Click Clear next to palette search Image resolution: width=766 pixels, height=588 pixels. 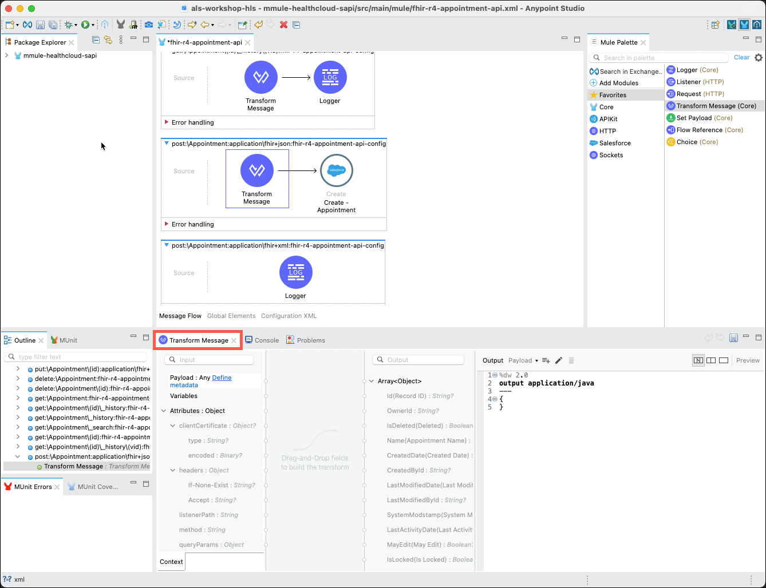(x=741, y=57)
